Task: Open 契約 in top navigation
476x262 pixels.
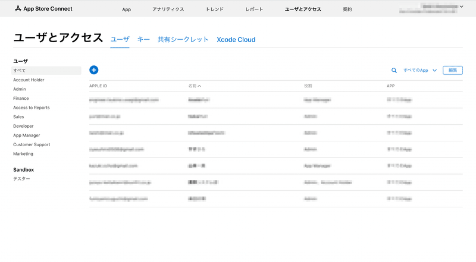Action: click(x=347, y=10)
